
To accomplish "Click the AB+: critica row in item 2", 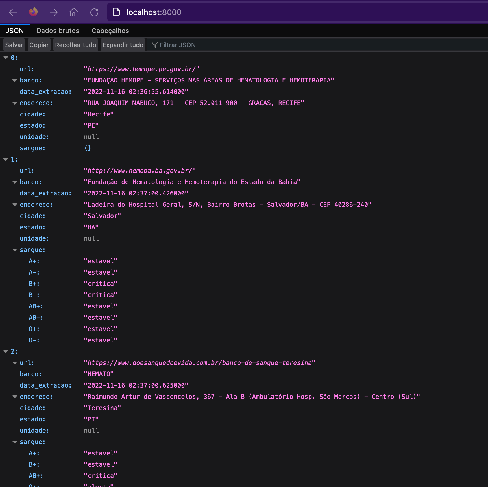I will click(244, 476).
